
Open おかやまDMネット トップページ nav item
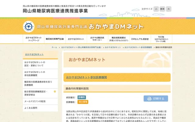coord(34,39)
